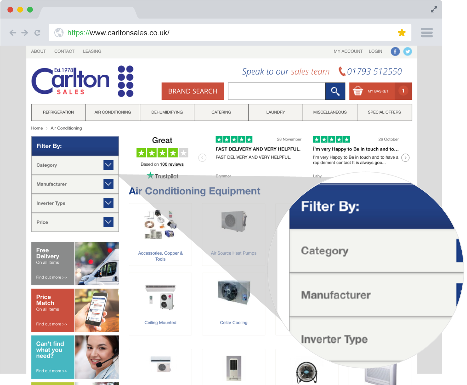Open the Laundry menu
The height and width of the screenshot is (385, 467).
[275, 112]
